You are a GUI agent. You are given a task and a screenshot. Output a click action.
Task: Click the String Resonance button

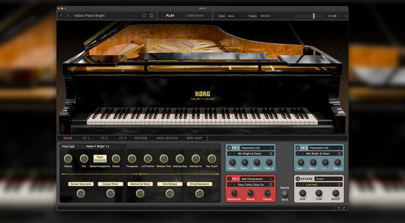tap(199, 184)
